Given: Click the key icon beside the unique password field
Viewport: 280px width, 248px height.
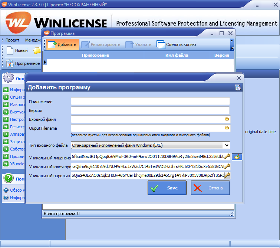Looking at the screenshot, I should tap(227, 175).
